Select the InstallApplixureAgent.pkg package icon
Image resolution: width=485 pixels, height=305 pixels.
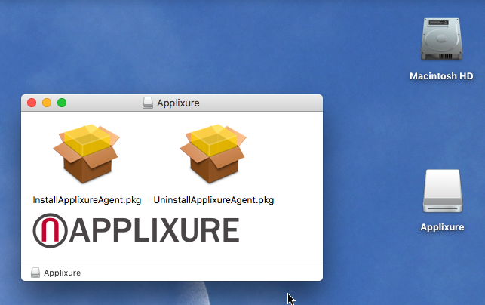point(86,153)
